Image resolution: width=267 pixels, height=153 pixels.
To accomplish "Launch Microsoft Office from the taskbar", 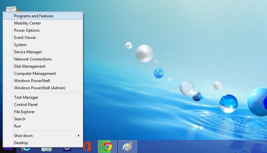I will click(x=87, y=146).
